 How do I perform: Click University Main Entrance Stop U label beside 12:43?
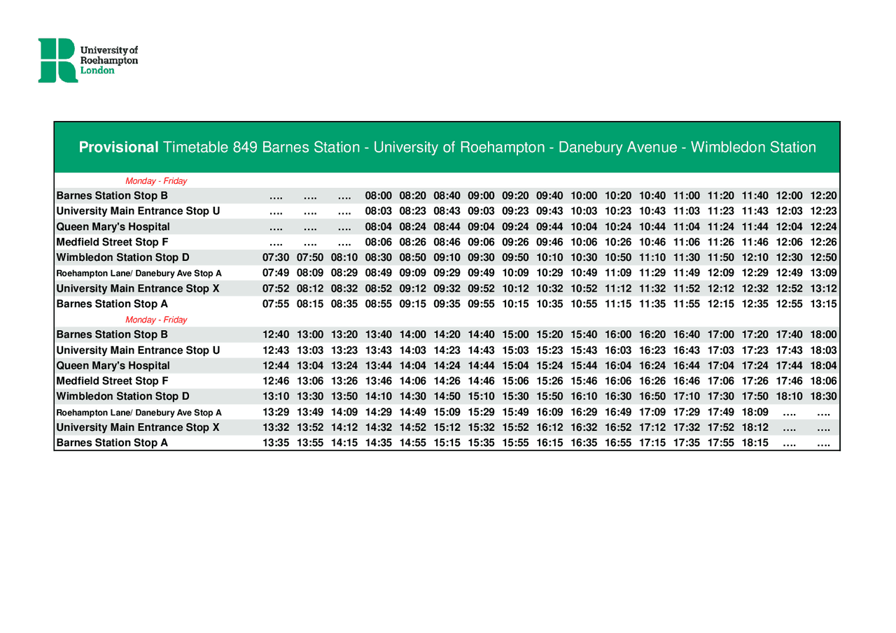(x=138, y=350)
